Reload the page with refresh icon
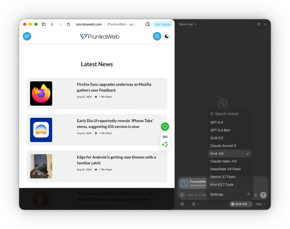 click(69, 24)
